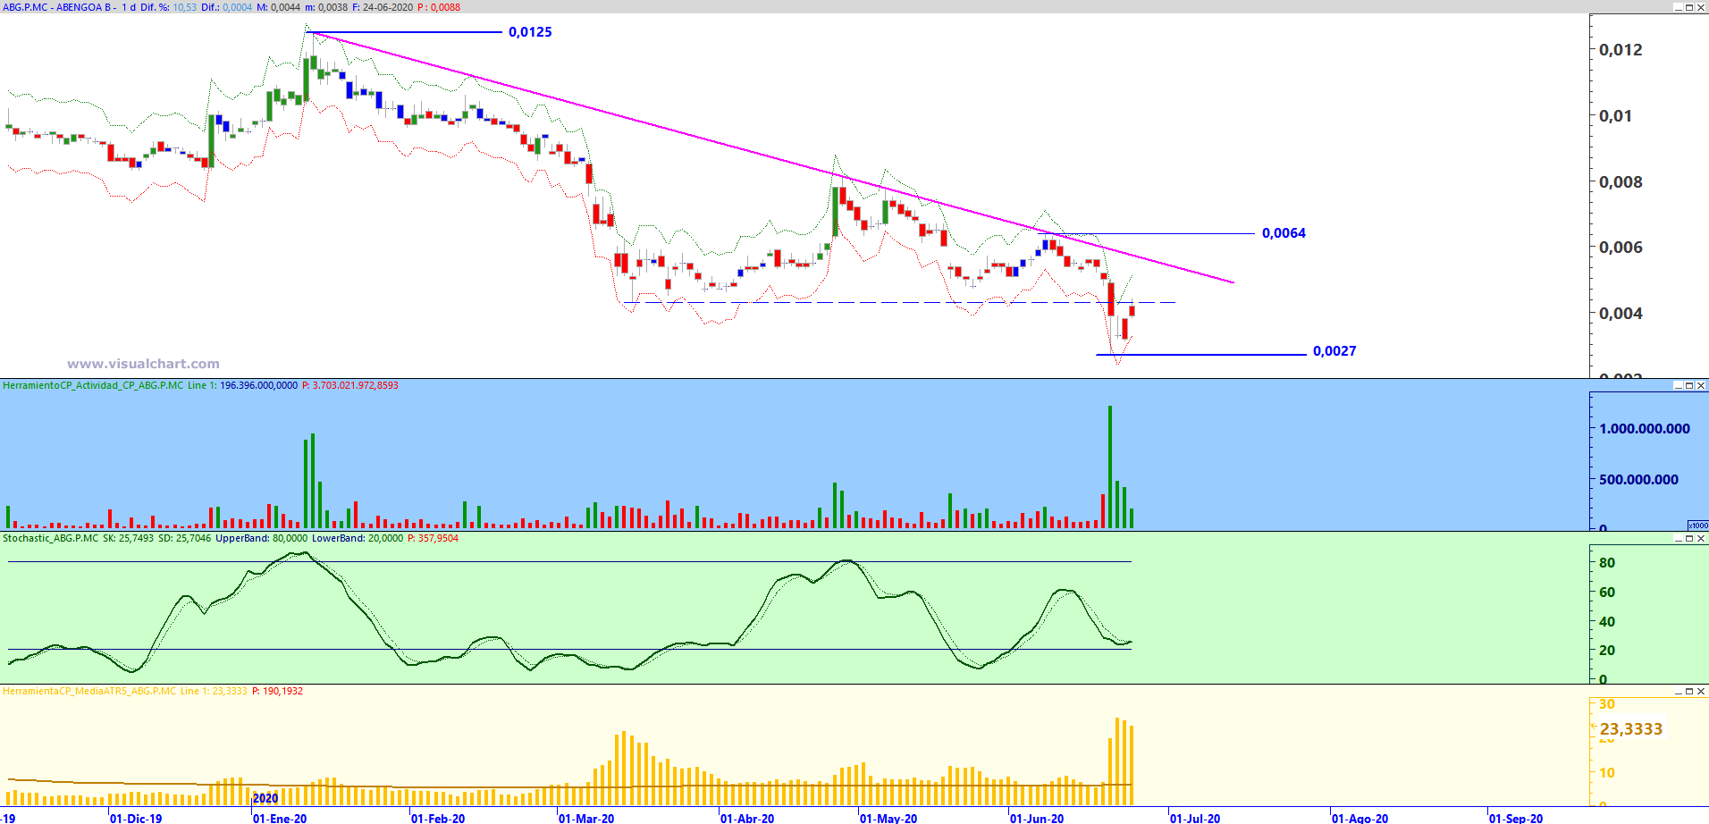Click 'Line 1: 23,3333' in ATR header

pos(214,692)
